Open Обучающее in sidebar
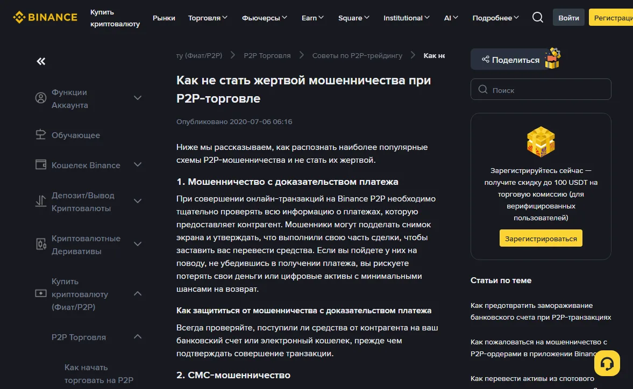 76,135
